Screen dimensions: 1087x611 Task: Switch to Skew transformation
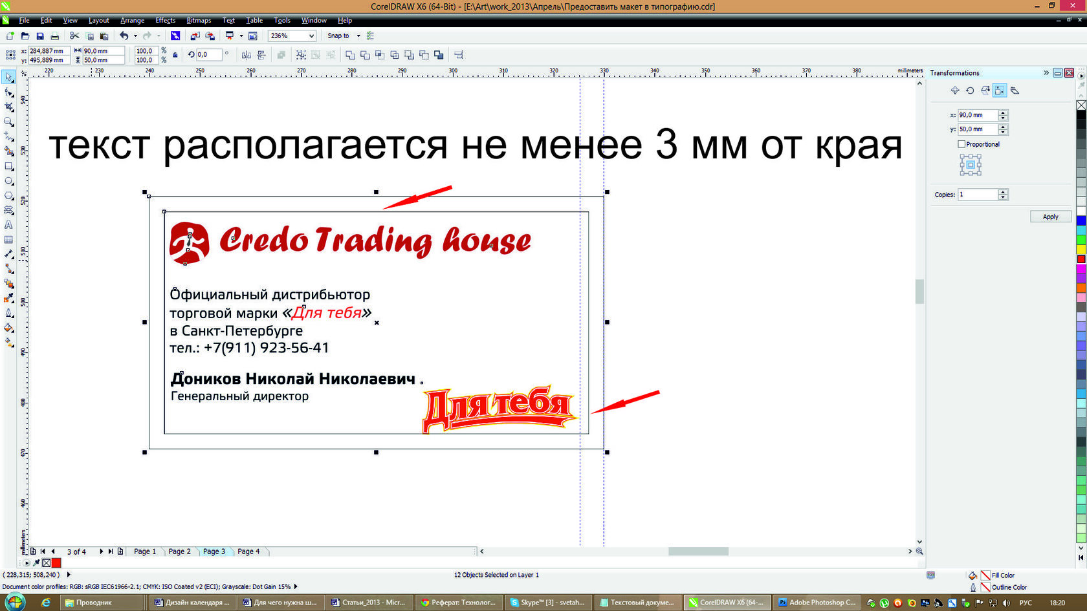1015,91
